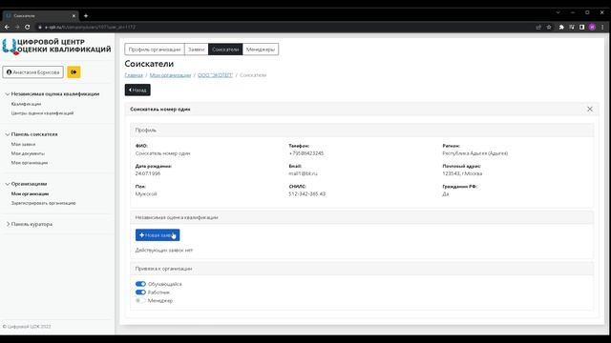This screenshot has height=343, width=611.
Task: Click the postal address 123543, г.Москва
Action: (x=462, y=173)
